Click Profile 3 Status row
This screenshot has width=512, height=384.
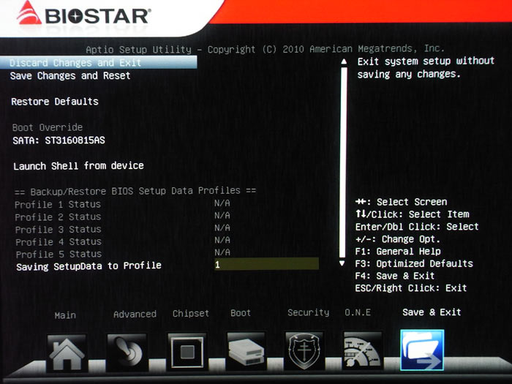click(x=122, y=229)
